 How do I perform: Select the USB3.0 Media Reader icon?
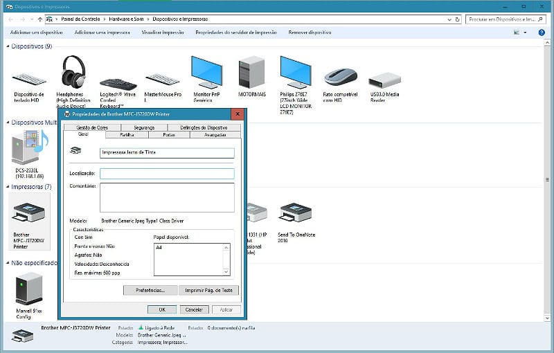tap(385, 80)
